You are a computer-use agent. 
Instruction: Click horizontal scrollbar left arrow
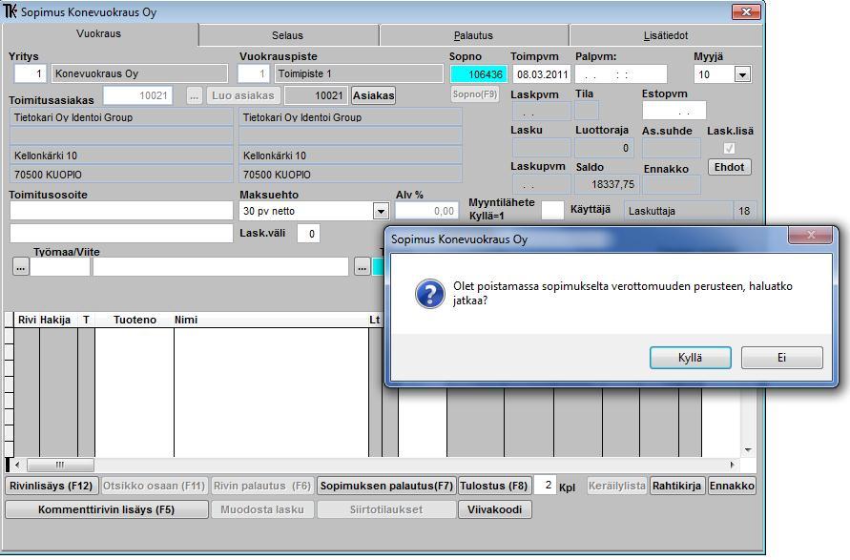pos(17,465)
